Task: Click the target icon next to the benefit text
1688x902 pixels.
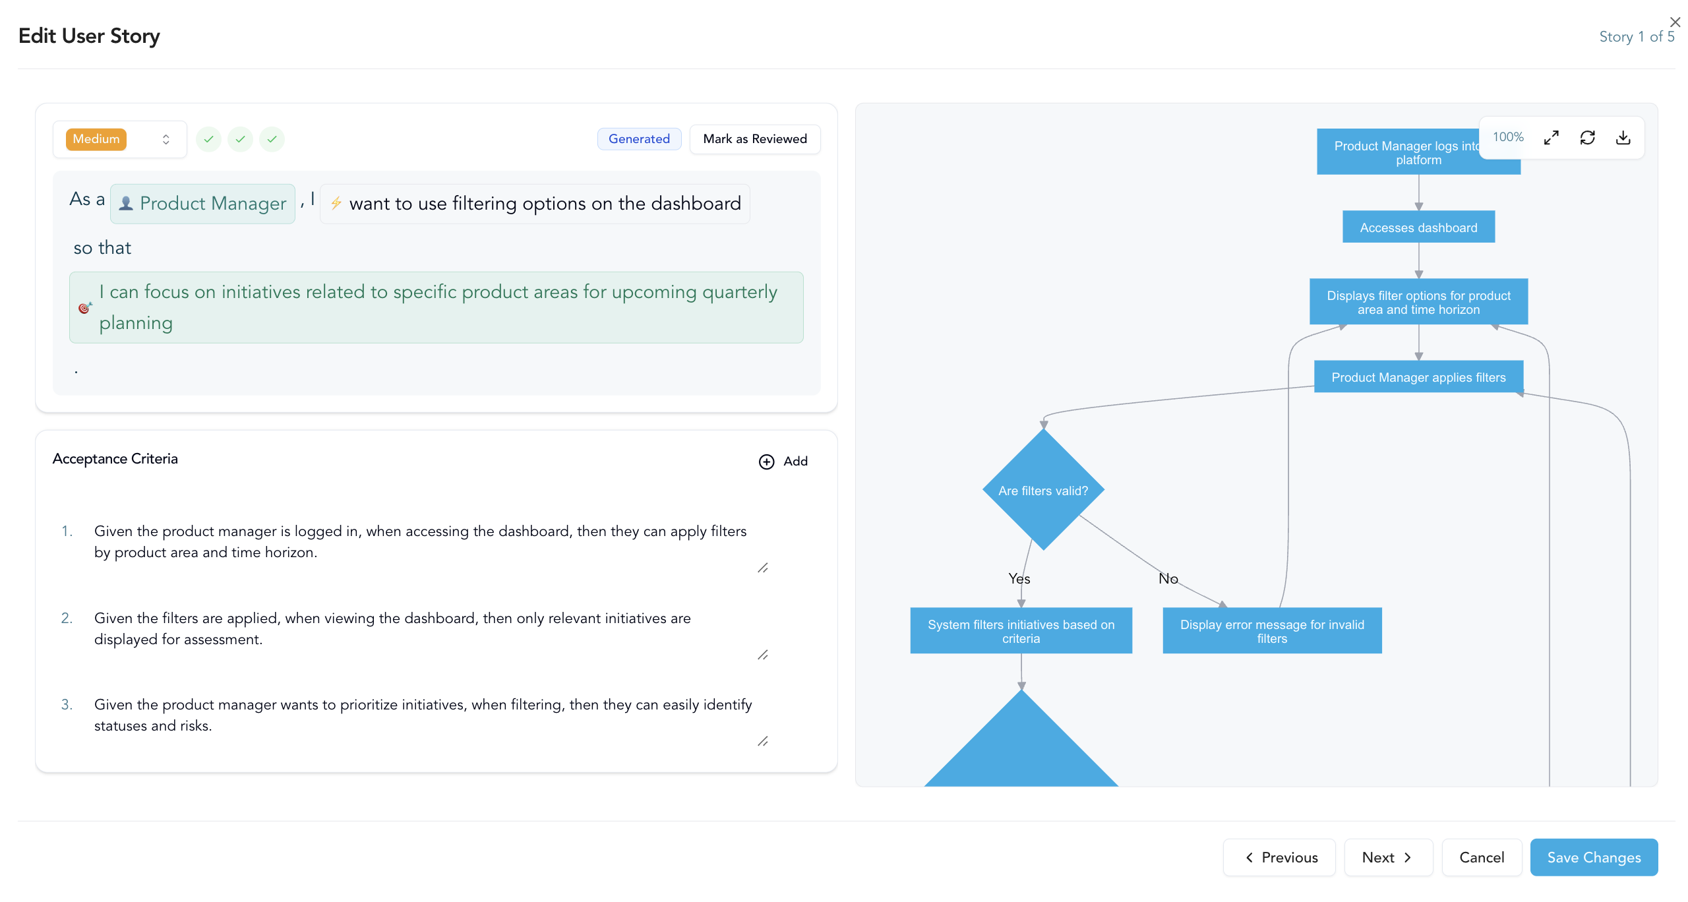Action: coord(86,307)
